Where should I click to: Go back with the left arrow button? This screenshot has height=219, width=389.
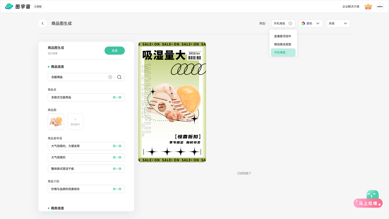(x=43, y=23)
